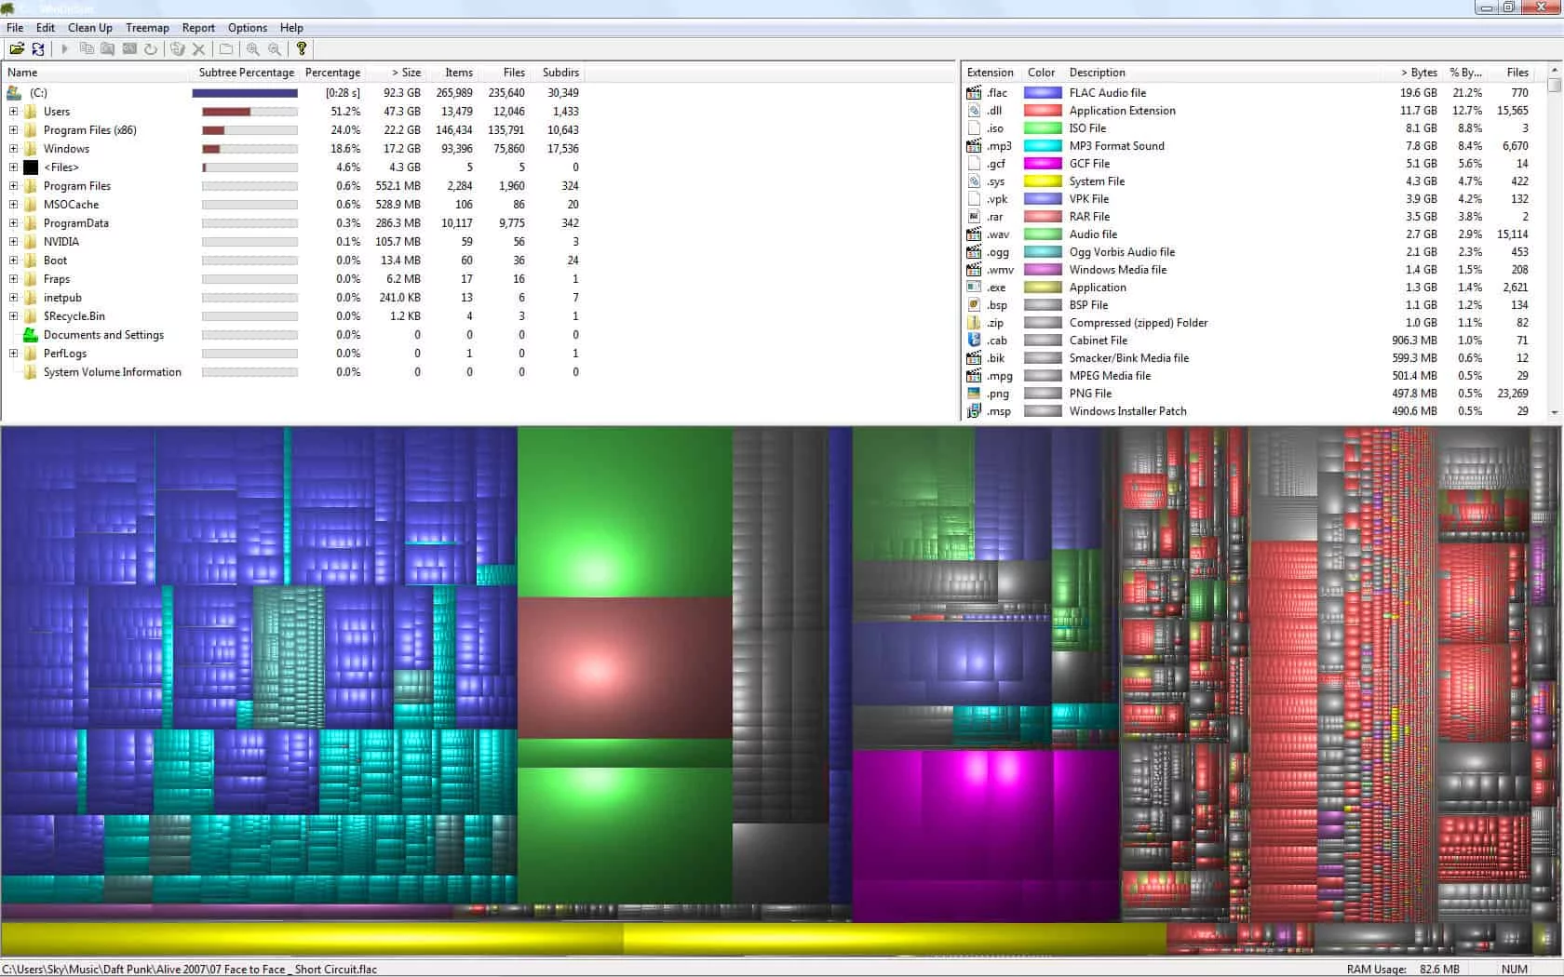
Task: Open the Edit menu
Action: coord(46,28)
